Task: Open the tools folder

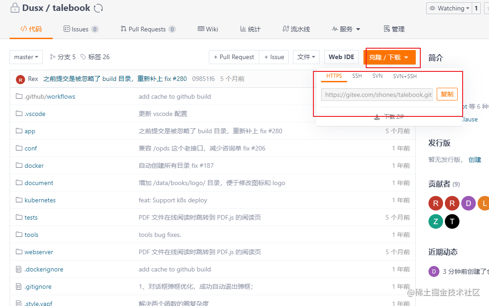Action: coord(31,235)
